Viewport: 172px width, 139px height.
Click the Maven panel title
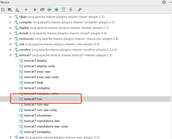(x=5, y=2)
